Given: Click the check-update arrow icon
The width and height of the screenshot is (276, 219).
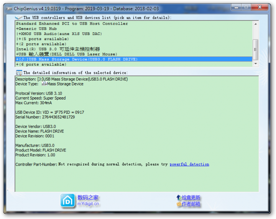Looking at the screenshot, I should click(x=179, y=197).
